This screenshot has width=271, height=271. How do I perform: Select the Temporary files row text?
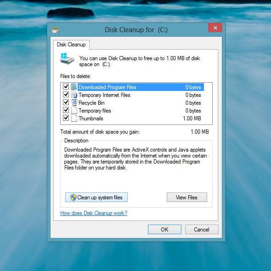point(95,111)
